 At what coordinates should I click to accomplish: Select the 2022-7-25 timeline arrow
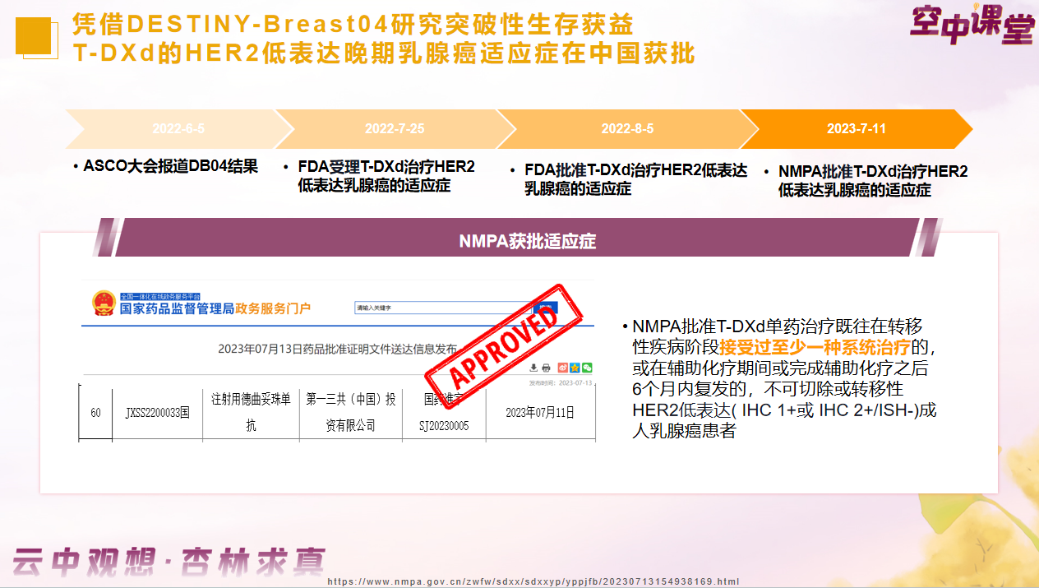395,129
